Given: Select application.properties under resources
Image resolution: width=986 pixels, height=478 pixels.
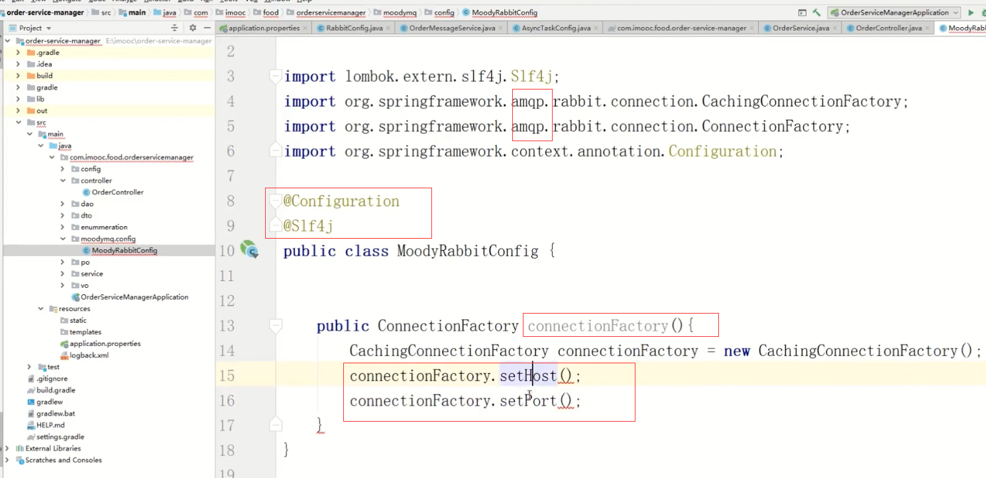Looking at the screenshot, I should pos(100,343).
